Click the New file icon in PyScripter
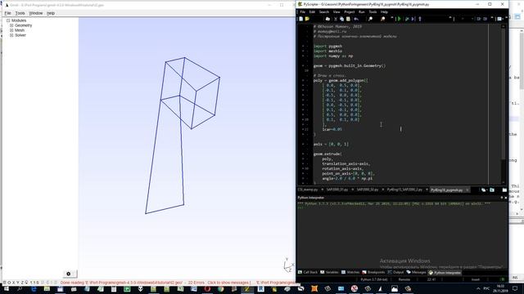Image resolution: width=524 pixels, height=294 pixels. (x=301, y=19)
